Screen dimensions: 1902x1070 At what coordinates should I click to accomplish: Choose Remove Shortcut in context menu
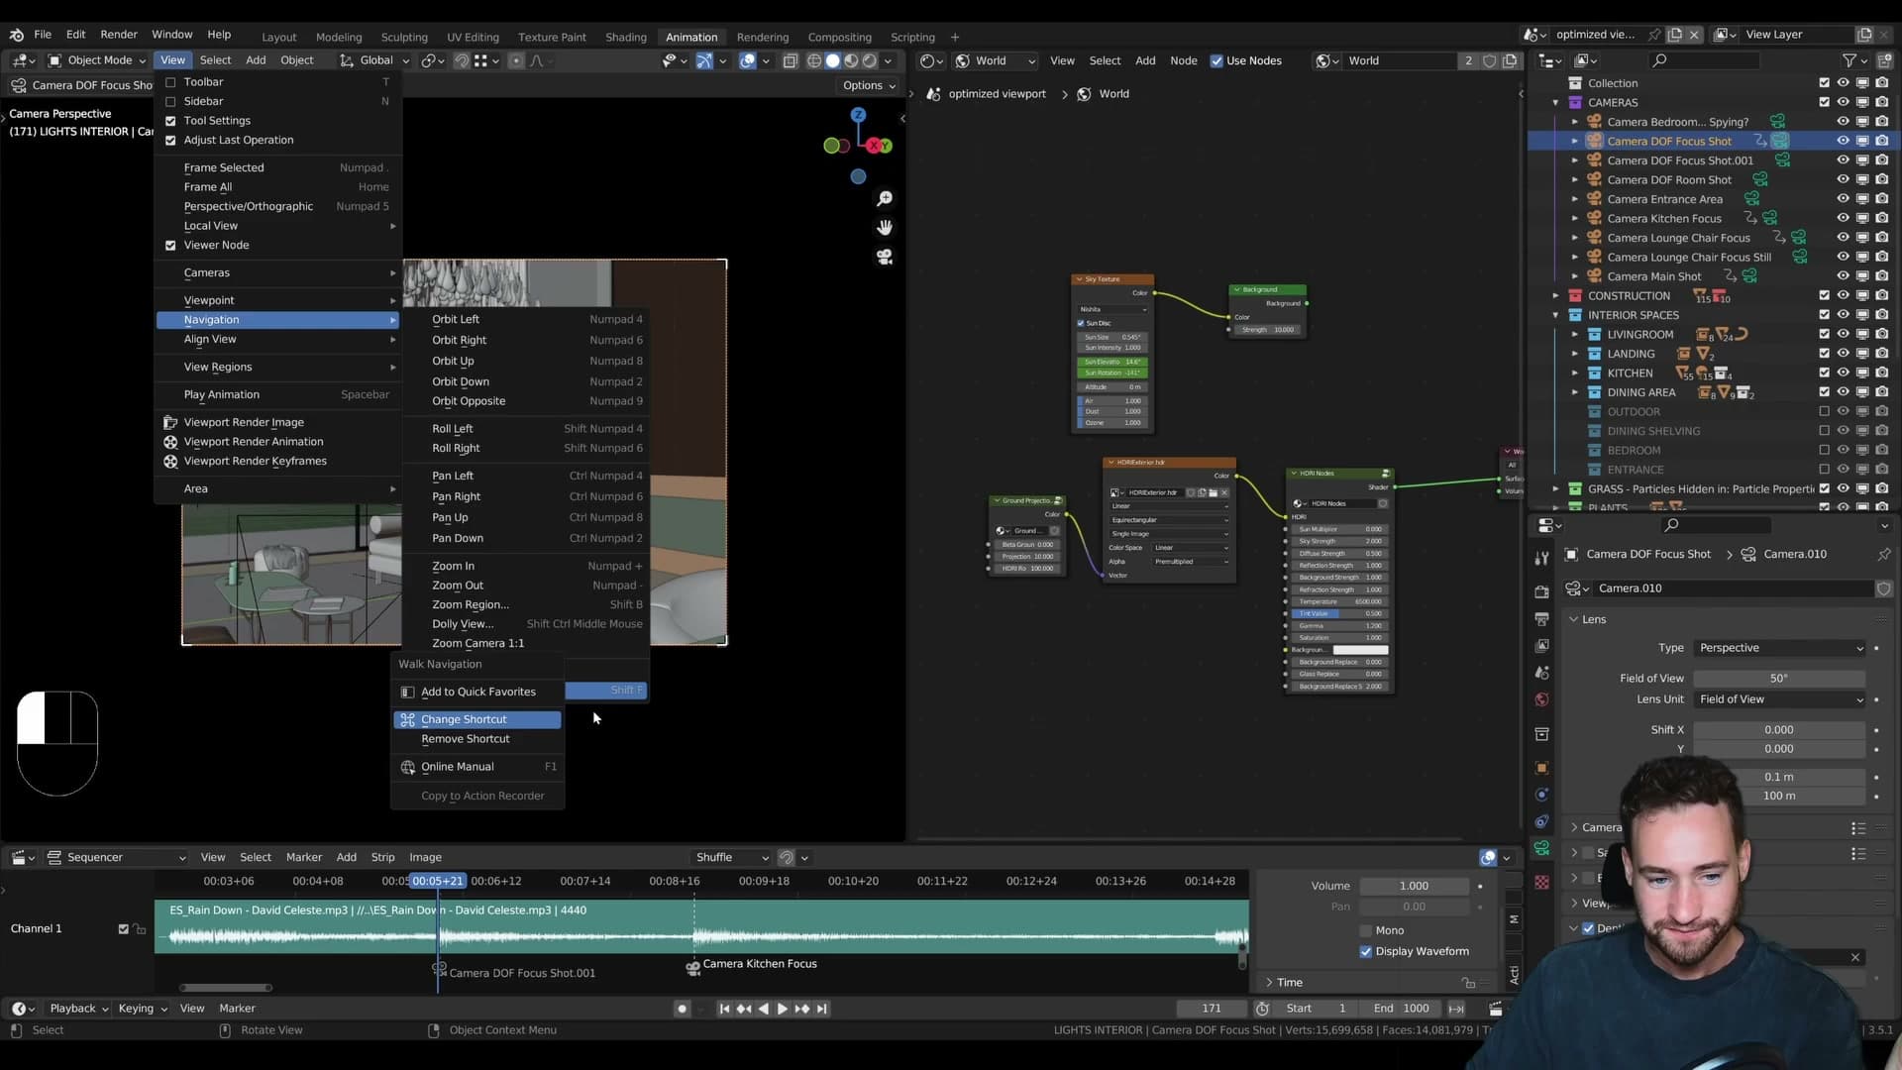tap(477, 739)
